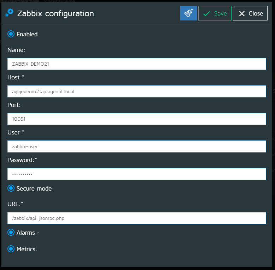Focus the Name field containing ZABBIX-DEMO21
Viewport: 275px width, 270px height.
[x=137, y=64]
